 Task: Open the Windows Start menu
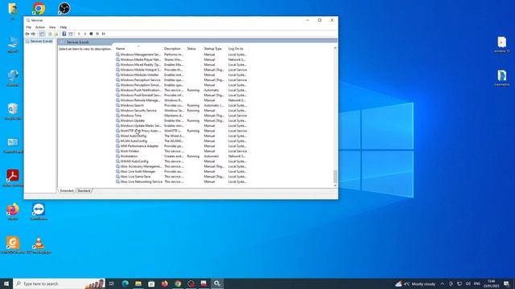coord(6,283)
